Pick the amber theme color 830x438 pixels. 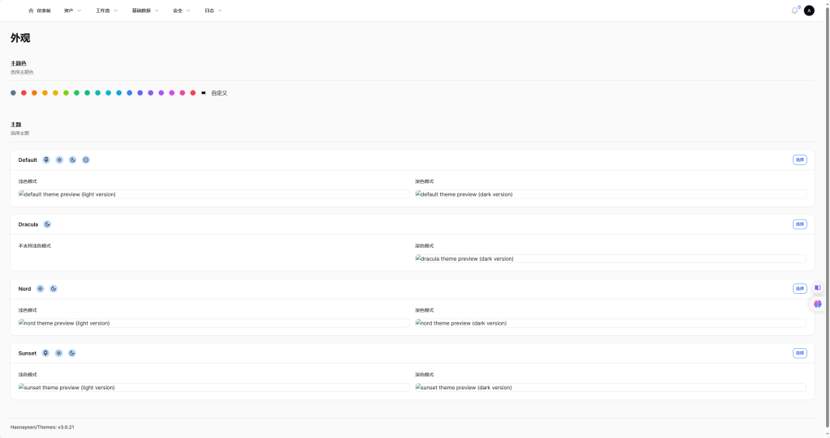pos(45,93)
